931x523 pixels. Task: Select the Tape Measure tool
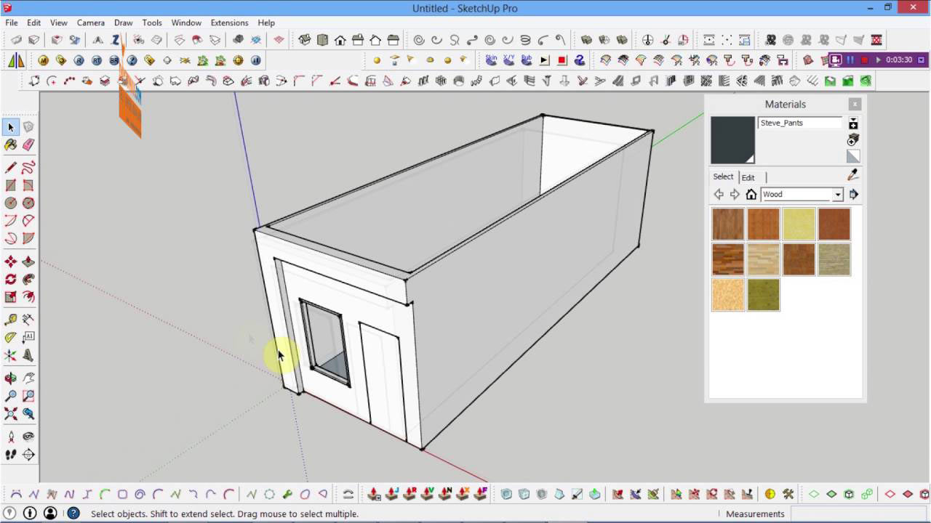point(9,318)
